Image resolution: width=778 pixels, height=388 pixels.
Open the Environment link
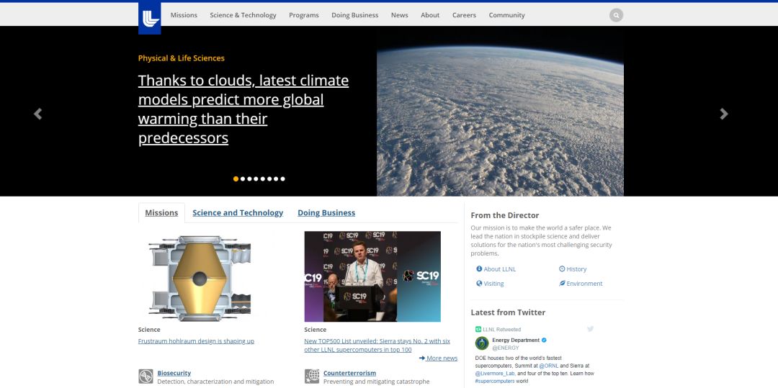(x=584, y=284)
